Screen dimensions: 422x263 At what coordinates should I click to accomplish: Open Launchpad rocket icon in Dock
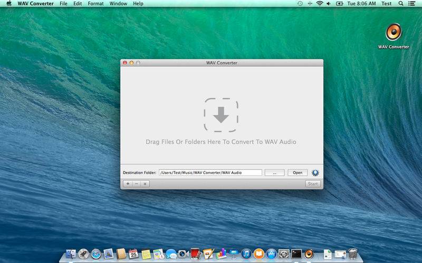[83, 254]
